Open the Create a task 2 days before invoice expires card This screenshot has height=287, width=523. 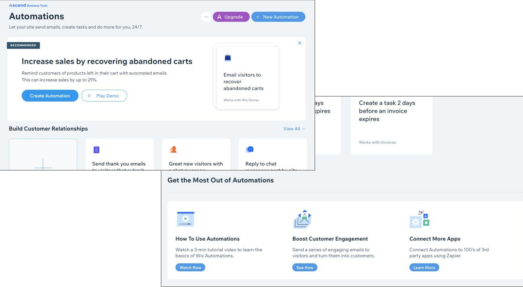pyautogui.click(x=392, y=125)
